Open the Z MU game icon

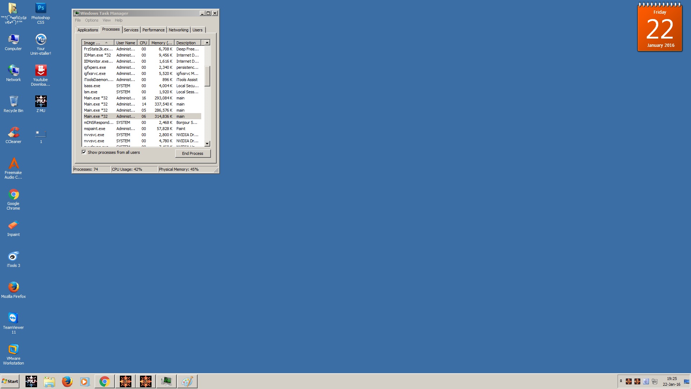coord(41,102)
